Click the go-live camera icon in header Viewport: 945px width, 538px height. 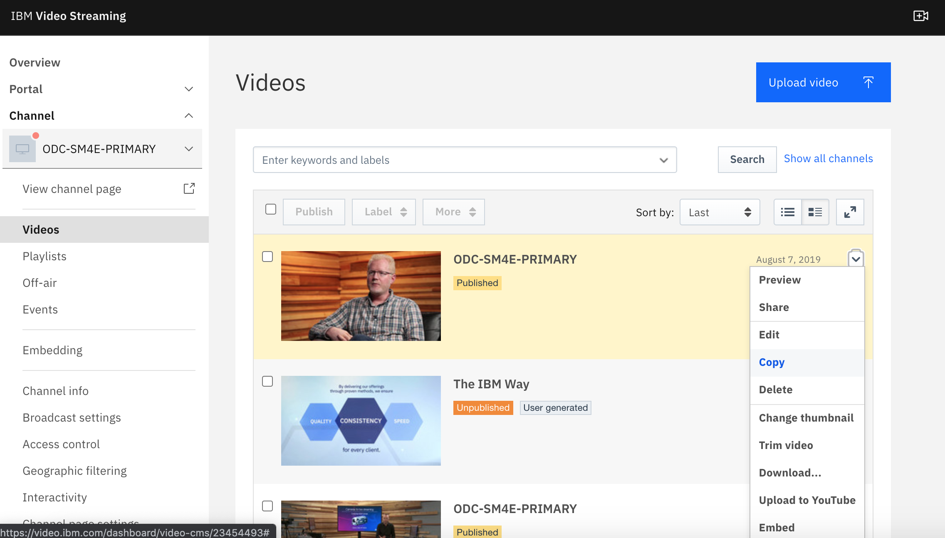[920, 16]
